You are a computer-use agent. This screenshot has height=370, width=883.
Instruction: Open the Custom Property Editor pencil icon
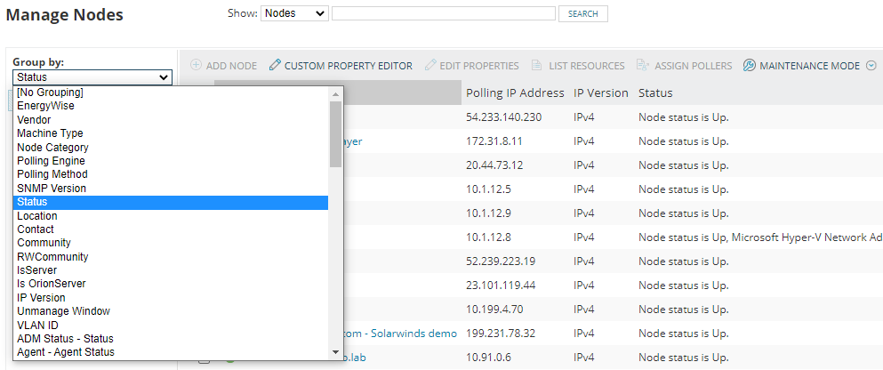(274, 65)
